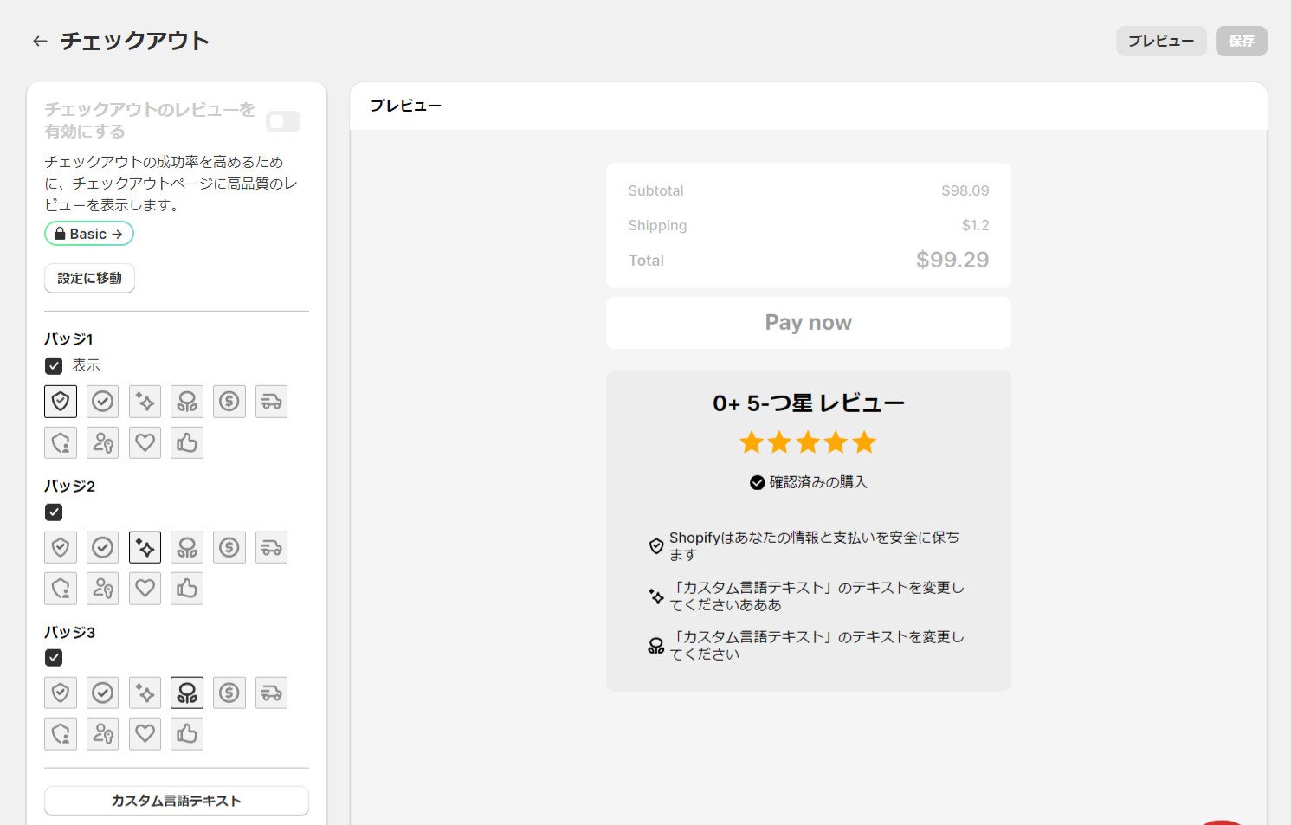Open カスタム言語テキスト settings
This screenshot has width=1291, height=825.
click(177, 801)
